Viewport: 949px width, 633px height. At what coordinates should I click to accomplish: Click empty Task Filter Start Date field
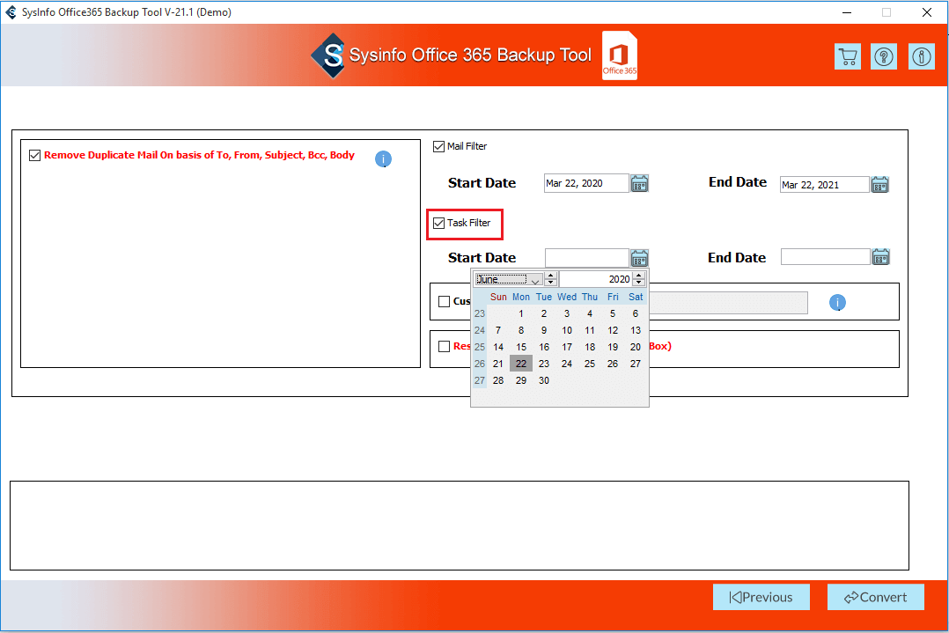click(x=586, y=258)
